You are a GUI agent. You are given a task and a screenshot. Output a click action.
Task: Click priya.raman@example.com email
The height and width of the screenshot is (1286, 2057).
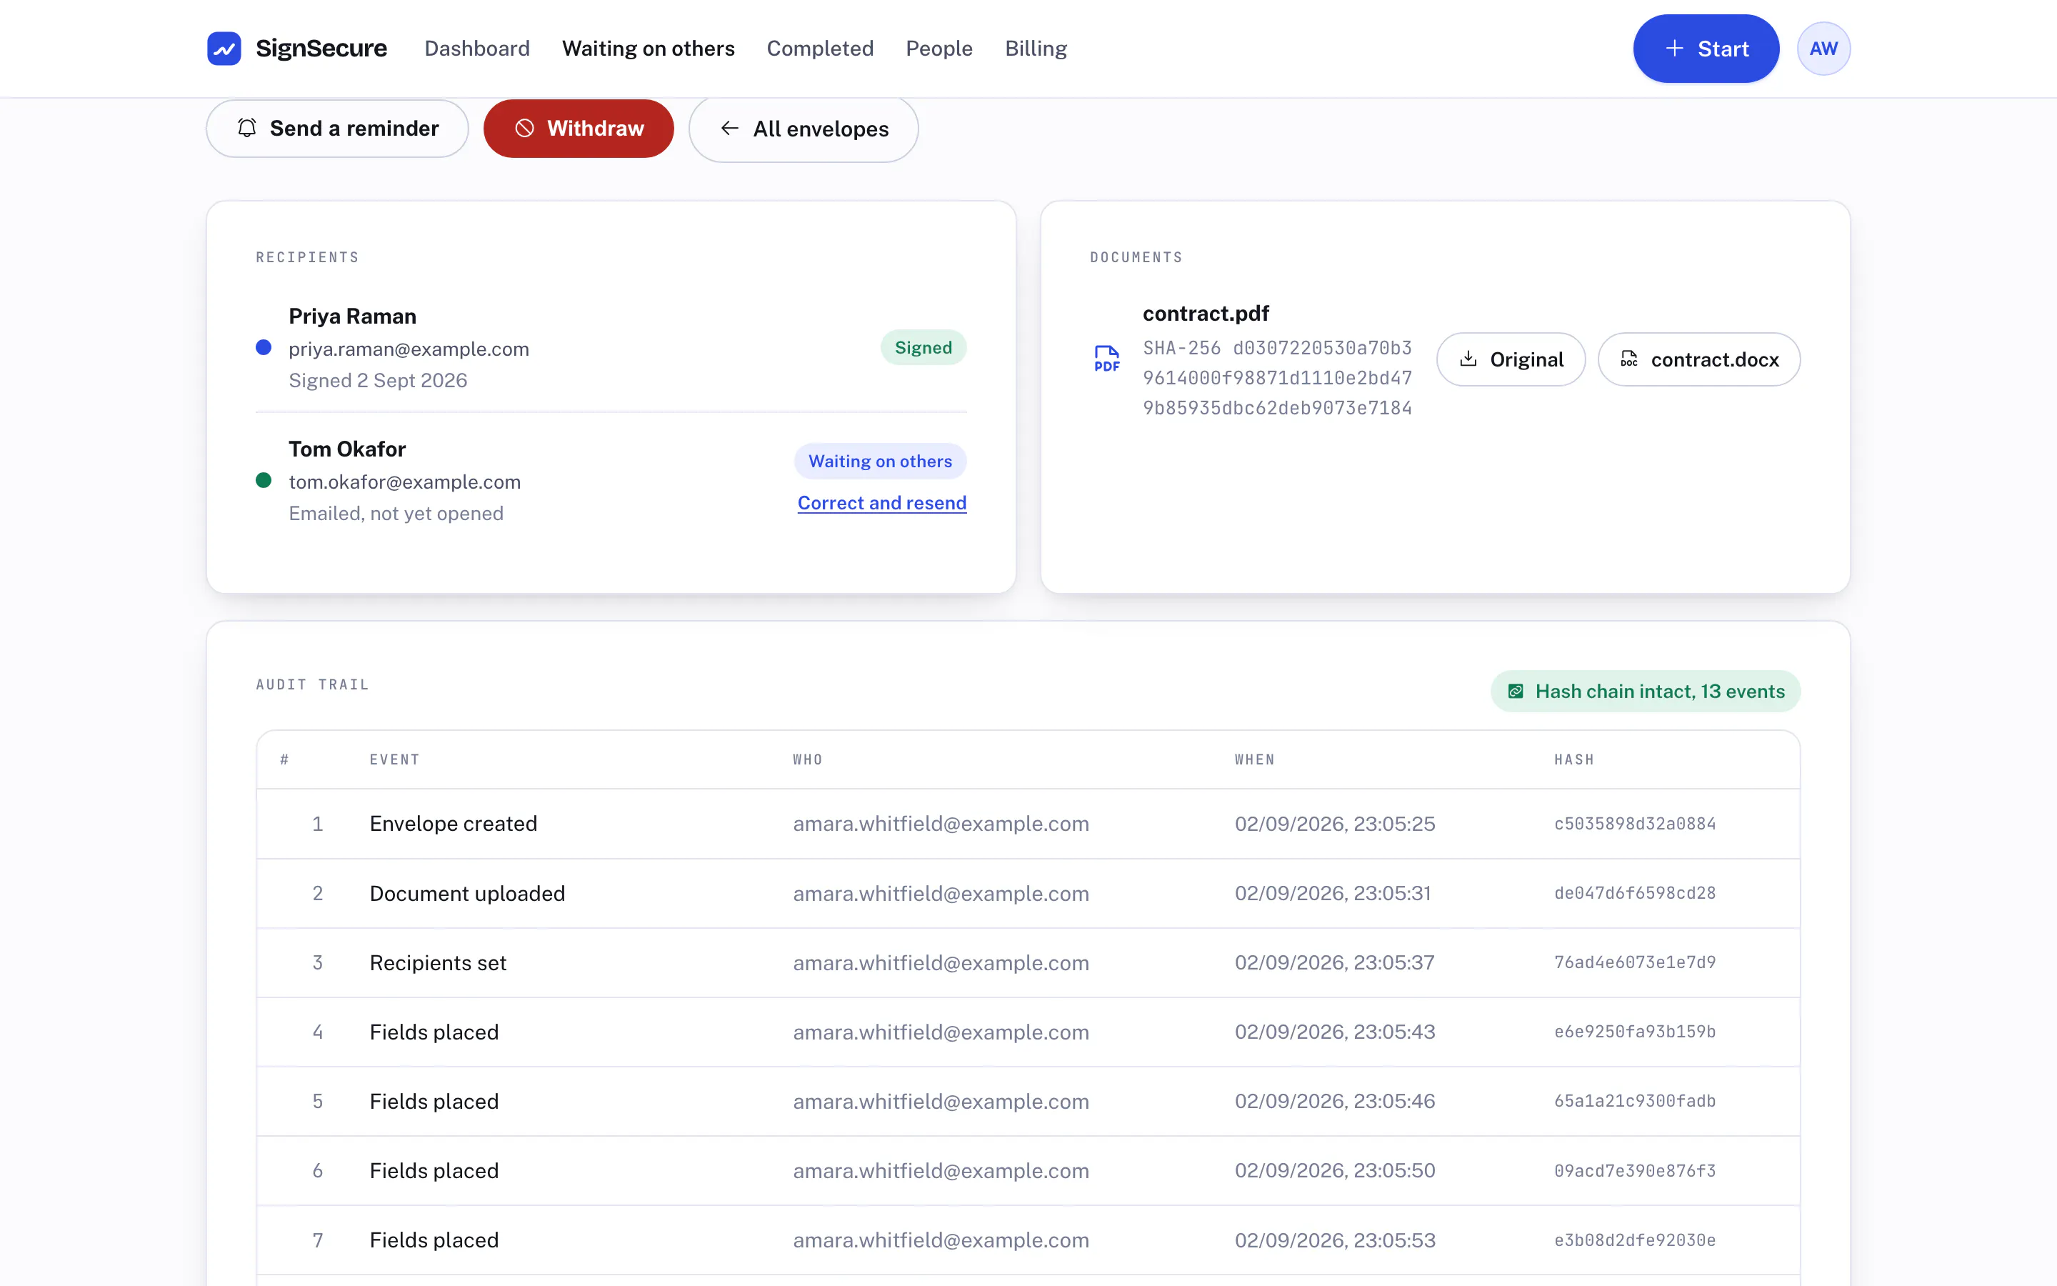click(x=409, y=349)
